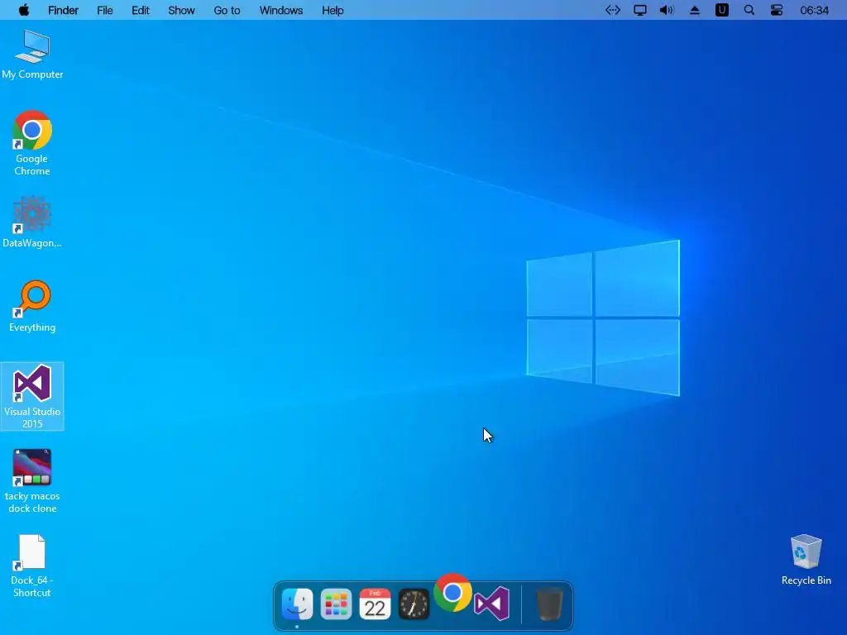This screenshot has height=635, width=847.
Task: Click the 06:34 clock in menu bar
Action: coord(814,10)
